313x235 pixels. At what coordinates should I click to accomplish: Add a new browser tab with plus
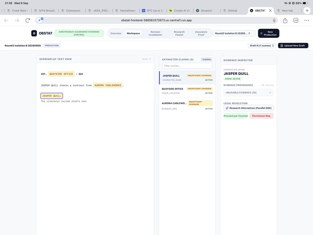coord(307,11)
